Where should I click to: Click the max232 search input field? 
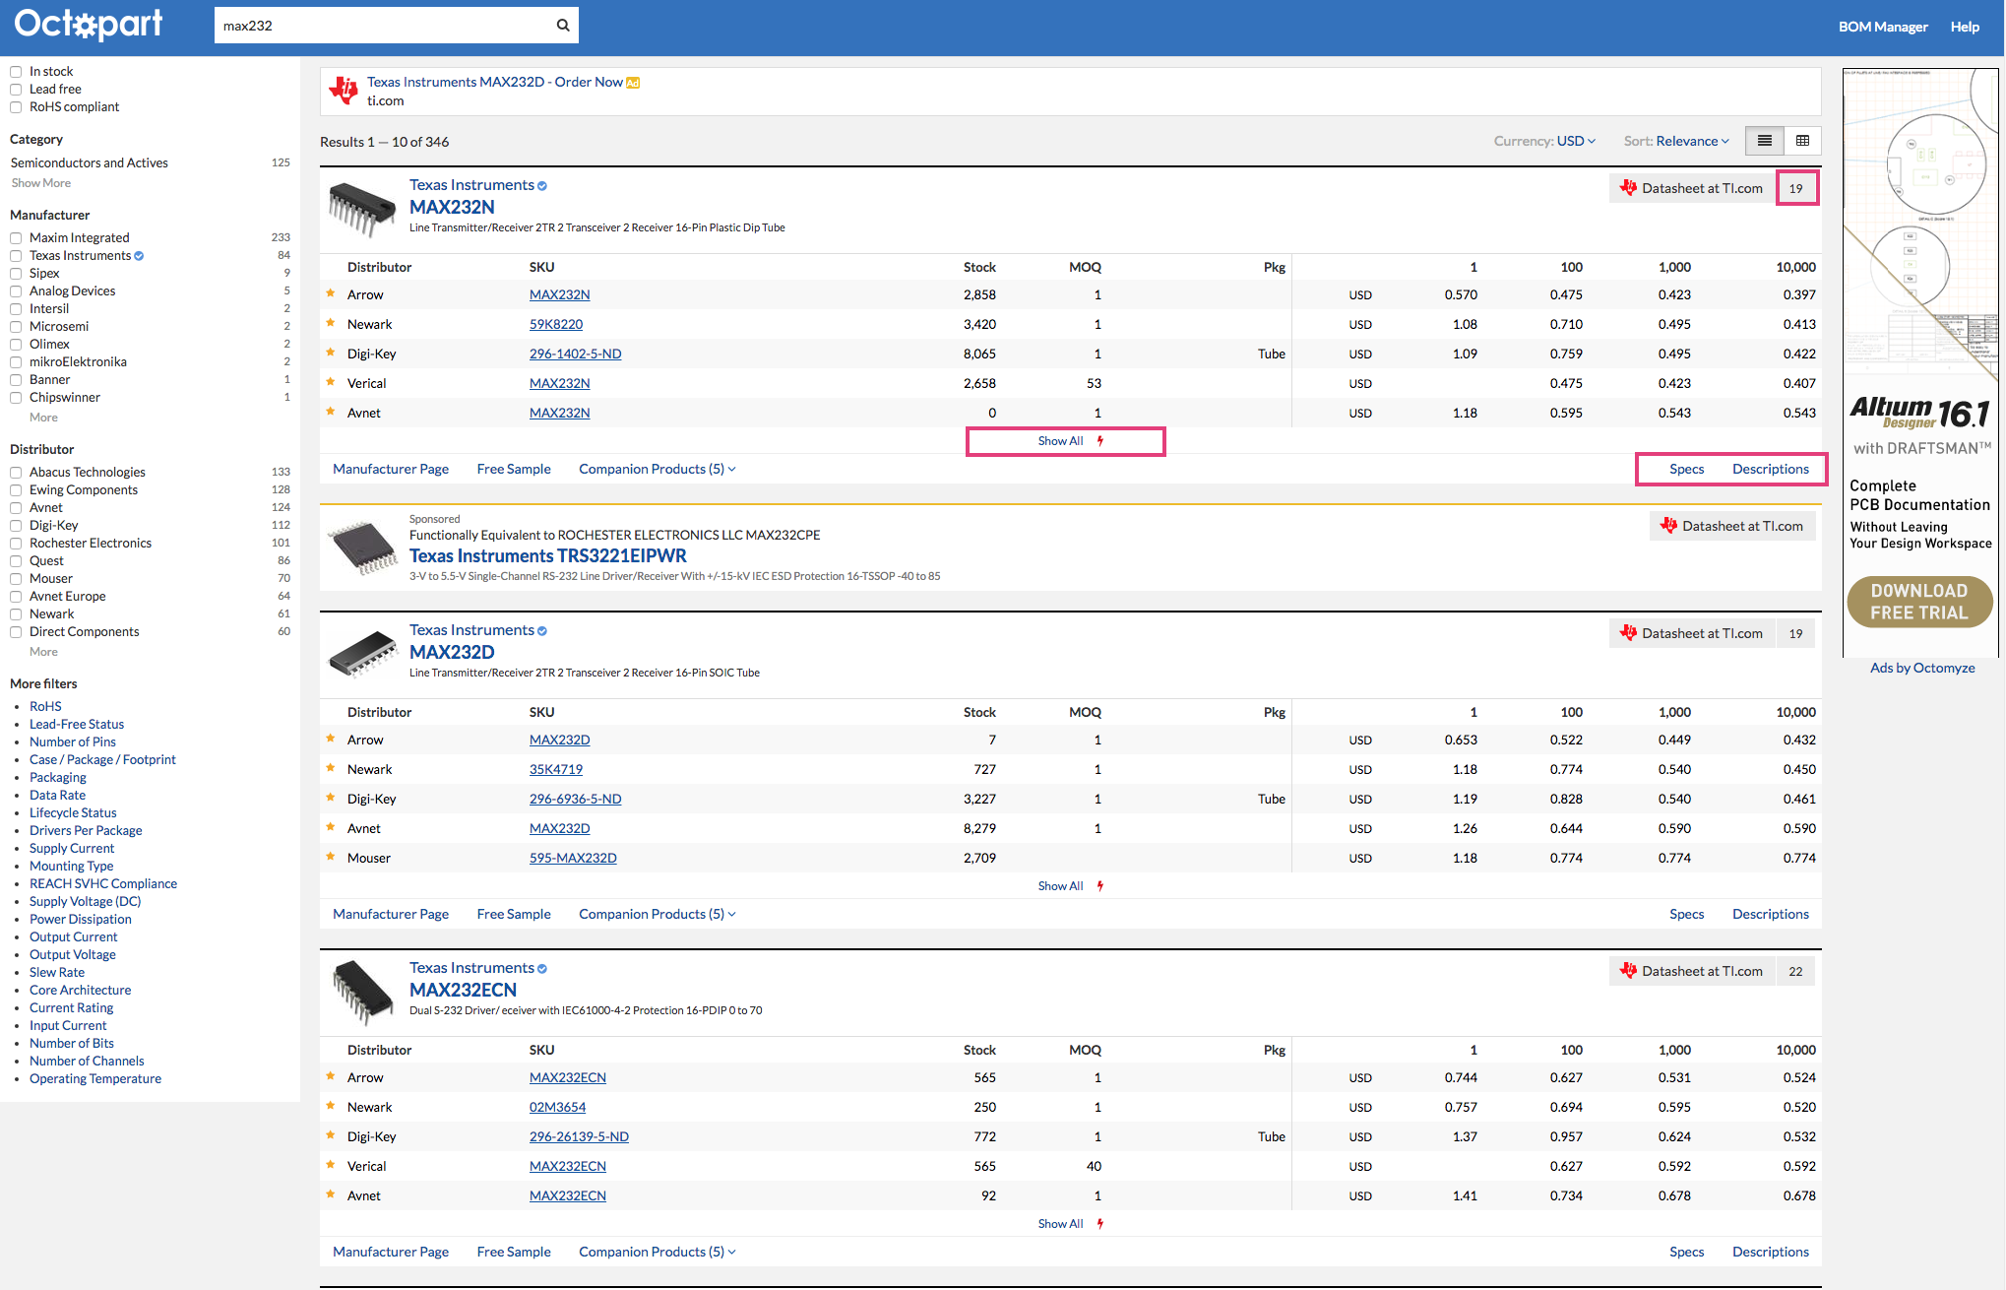point(384,26)
